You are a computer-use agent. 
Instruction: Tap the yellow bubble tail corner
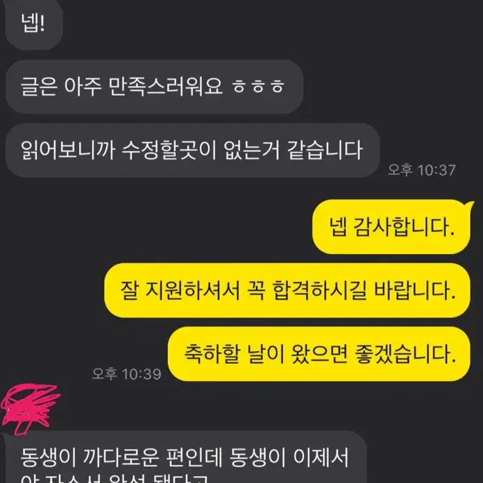click(x=469, y=205)
